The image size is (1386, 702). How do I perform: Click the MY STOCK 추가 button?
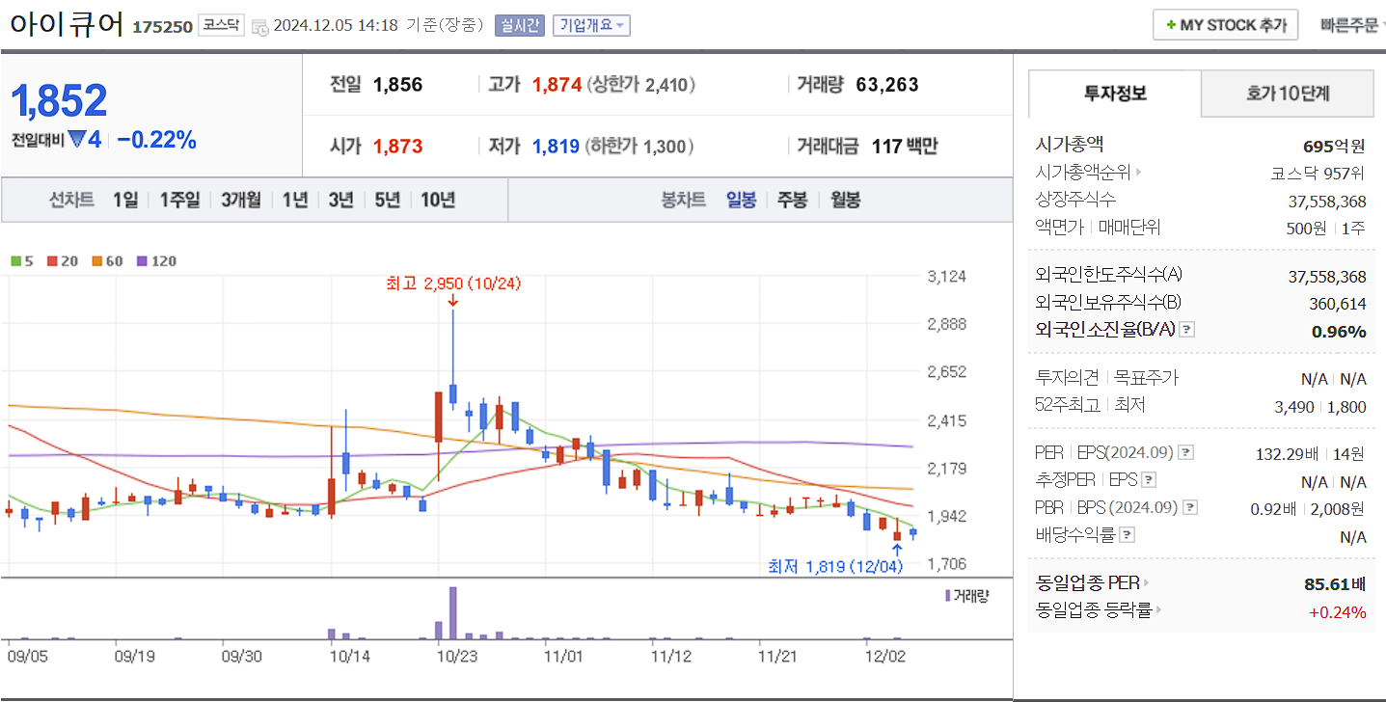[1224, 24]
